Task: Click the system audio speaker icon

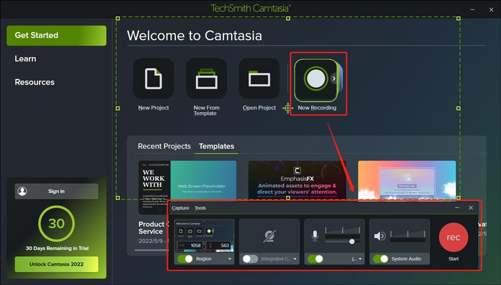Action: 380,236
